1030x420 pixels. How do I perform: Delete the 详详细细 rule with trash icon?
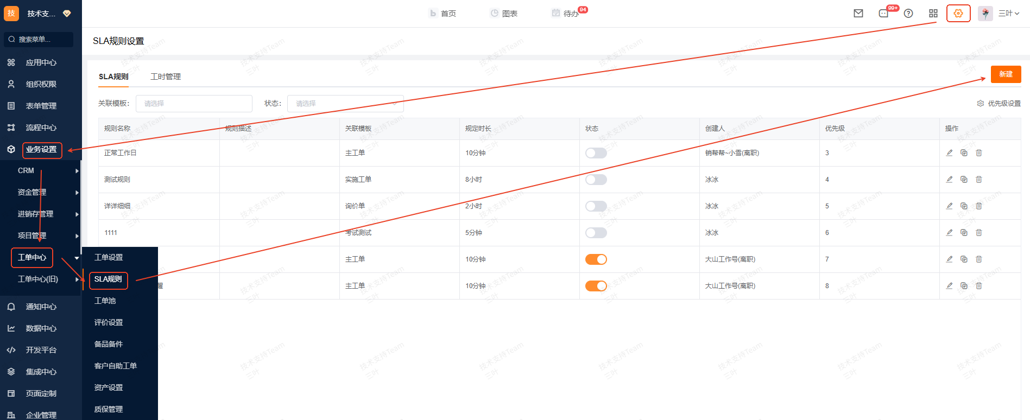pyautogui.click(x=978, y=206)
